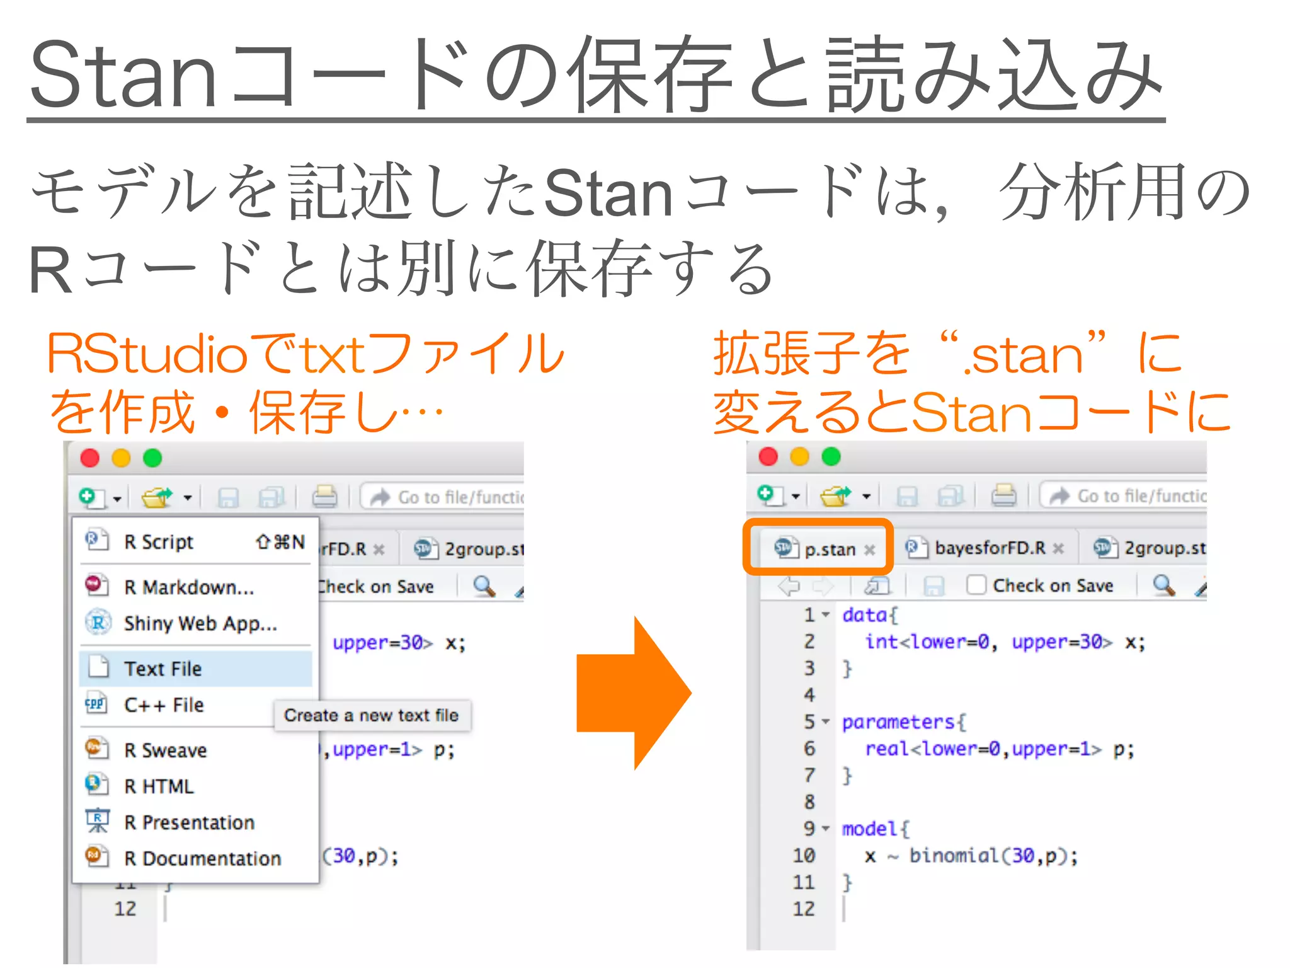The image size is (1290, 968).
Task: Collapse parameters block fold arrow on line 5
Action: pyautogui.click(x=826, y=722)
